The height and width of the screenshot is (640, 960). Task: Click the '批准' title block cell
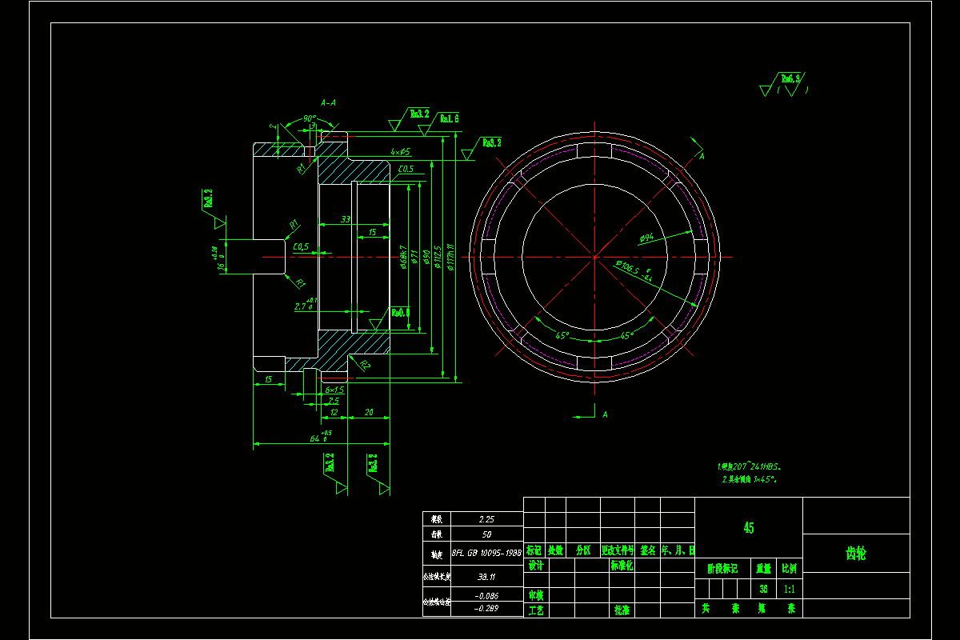click(x=622, y=610)
